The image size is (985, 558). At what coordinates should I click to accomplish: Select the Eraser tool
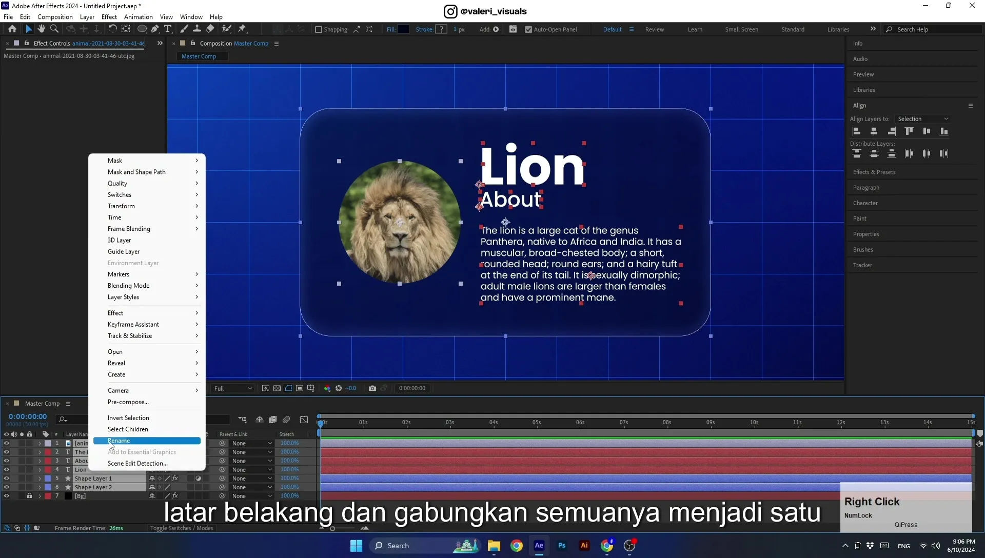(210, 29)
